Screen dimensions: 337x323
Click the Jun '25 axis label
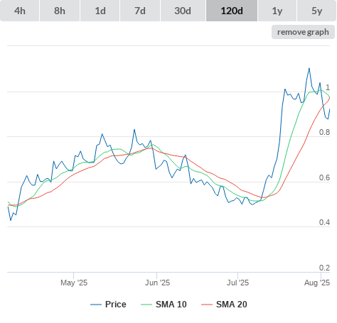pyautogui.click(x=157, y=283)
